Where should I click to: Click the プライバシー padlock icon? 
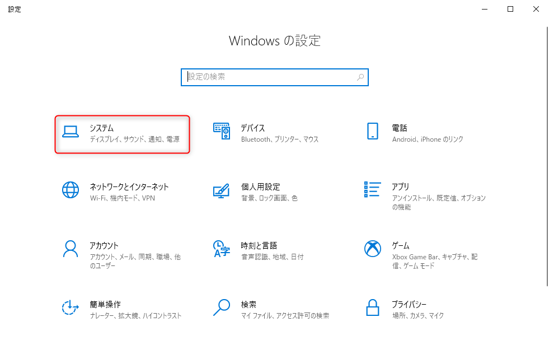click(373, 307)
